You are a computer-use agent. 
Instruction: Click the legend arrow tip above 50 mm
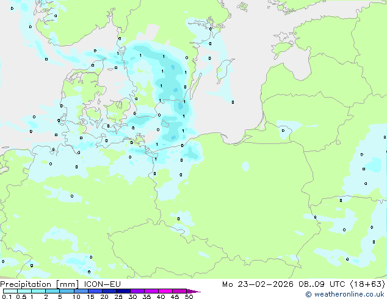[193, 291]
